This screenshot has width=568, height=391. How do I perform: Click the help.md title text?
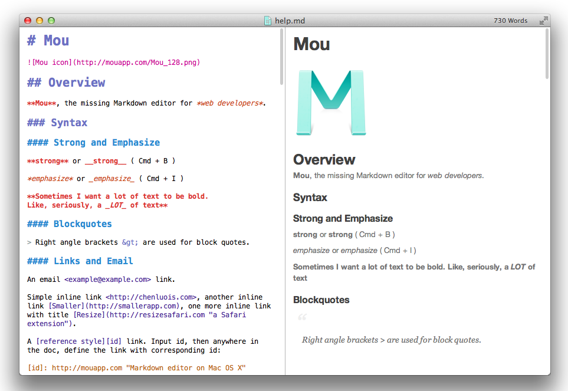(x=290, y=21)
